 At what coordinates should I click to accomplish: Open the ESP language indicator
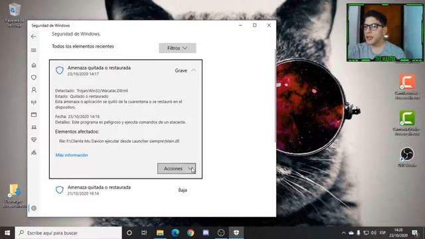tap(382, 233)
